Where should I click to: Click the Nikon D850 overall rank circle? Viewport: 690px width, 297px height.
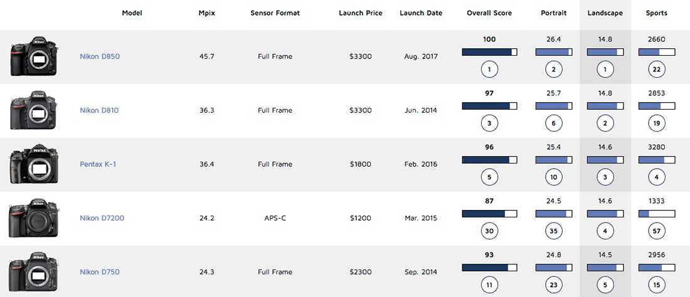(x=489, y=69)
